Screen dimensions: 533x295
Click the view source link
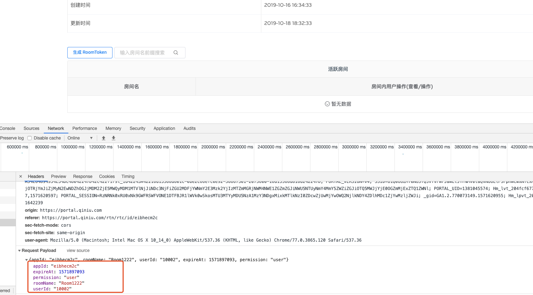tap(78, 251)
